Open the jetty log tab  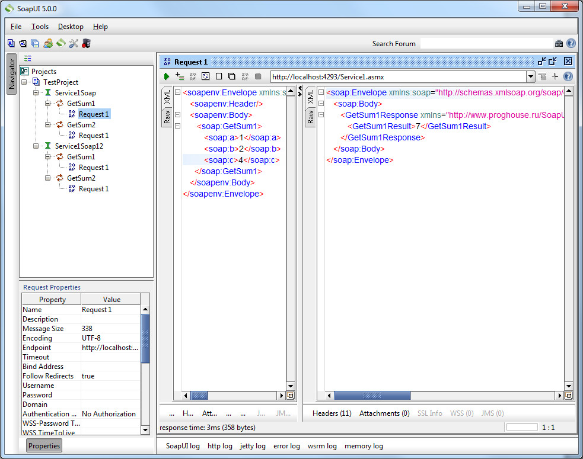(x=253, y=446)
